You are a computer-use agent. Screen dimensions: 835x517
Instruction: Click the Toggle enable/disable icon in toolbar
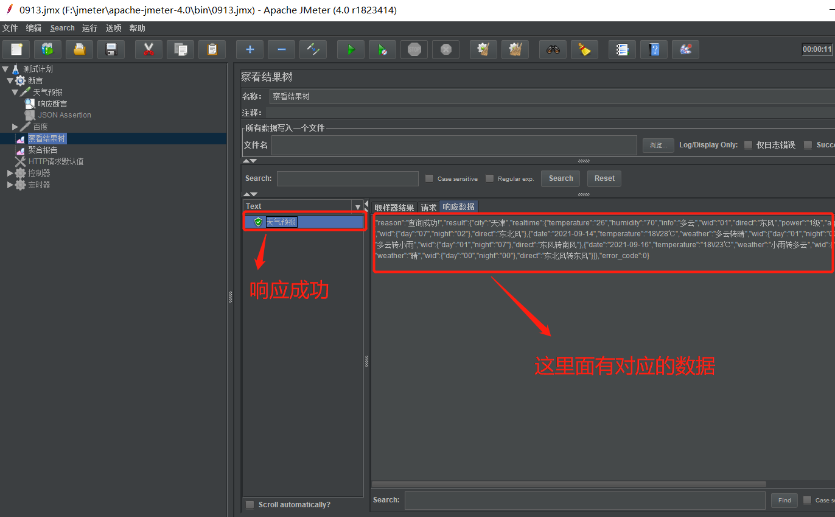point(313,49)
